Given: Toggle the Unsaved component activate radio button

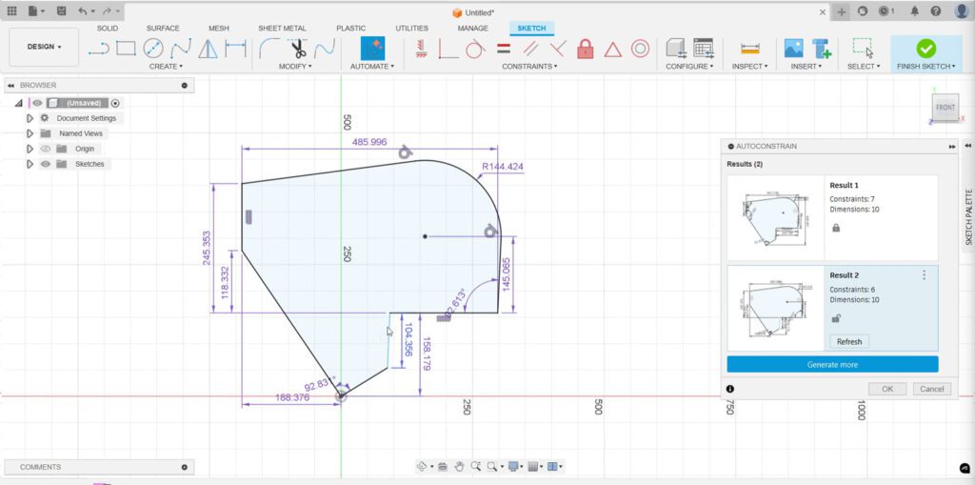Looking at the screenshot, I should pos(115,103).
